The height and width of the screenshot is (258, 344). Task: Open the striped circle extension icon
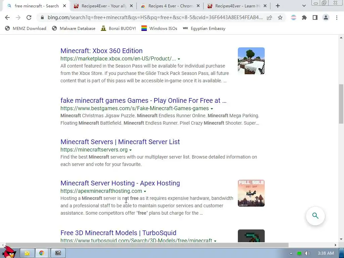pos(294,17)
